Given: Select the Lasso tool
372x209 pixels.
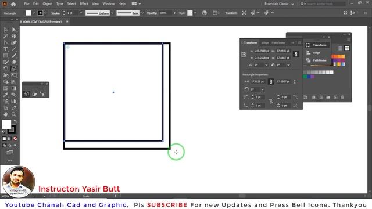Looking at the screenshot, I should tap(14, 36).
